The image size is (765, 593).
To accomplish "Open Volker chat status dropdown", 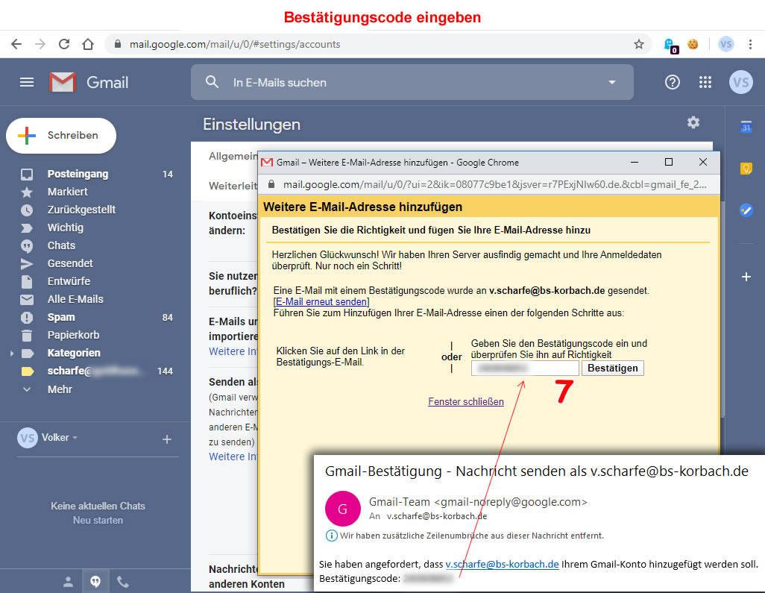I will tap(60, 437).
